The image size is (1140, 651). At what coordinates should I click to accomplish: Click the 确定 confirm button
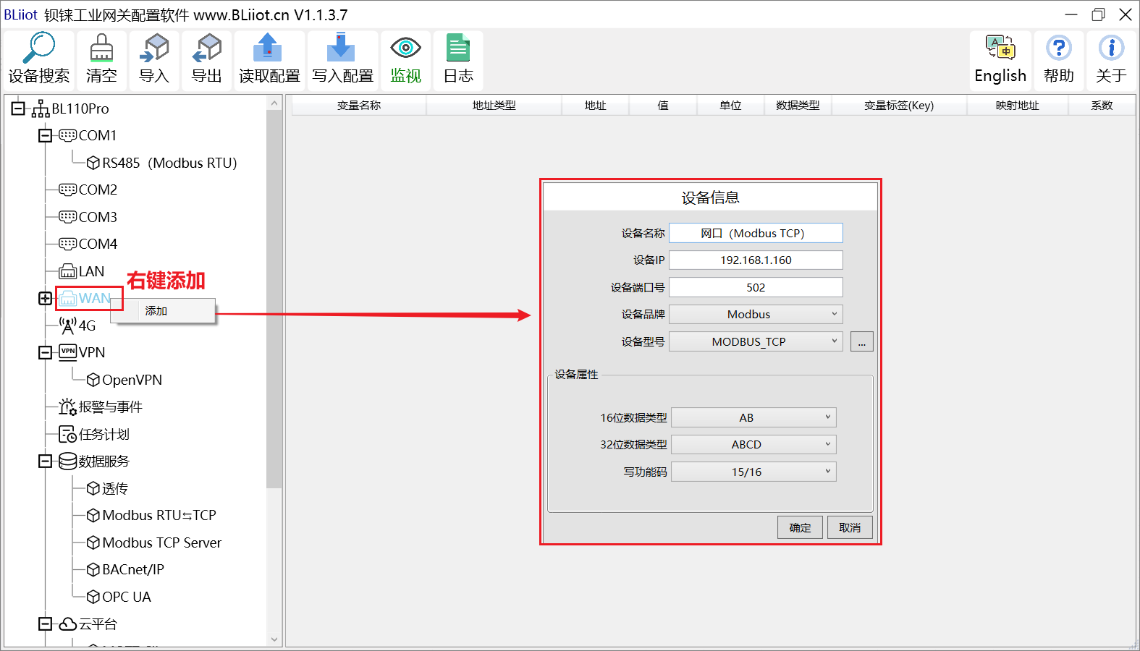click(800, 527)
